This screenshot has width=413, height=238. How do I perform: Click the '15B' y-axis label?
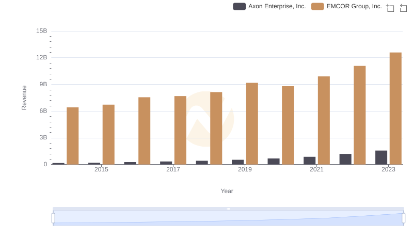tap(42, 31)
